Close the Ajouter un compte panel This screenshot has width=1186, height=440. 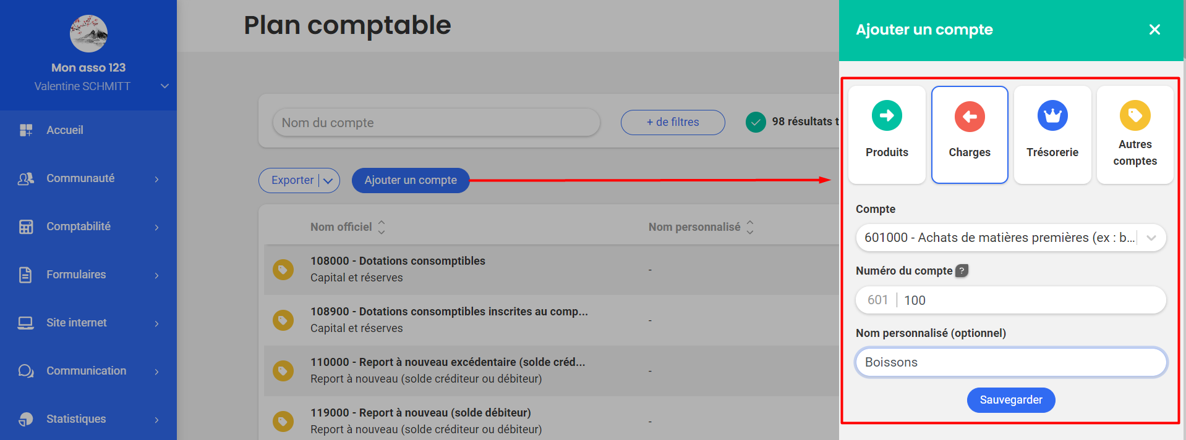tap(1154, 30)
